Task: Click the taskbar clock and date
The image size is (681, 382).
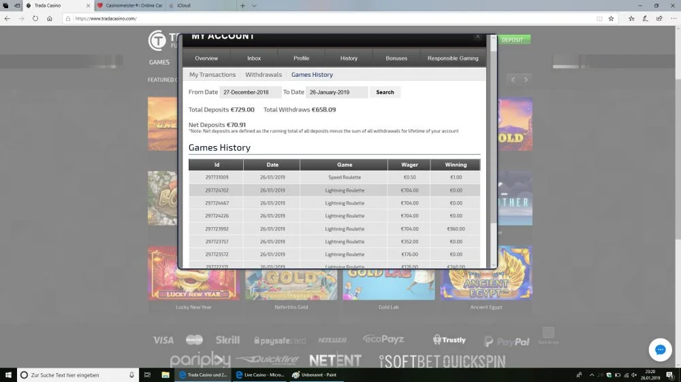Action: point(650,375)
